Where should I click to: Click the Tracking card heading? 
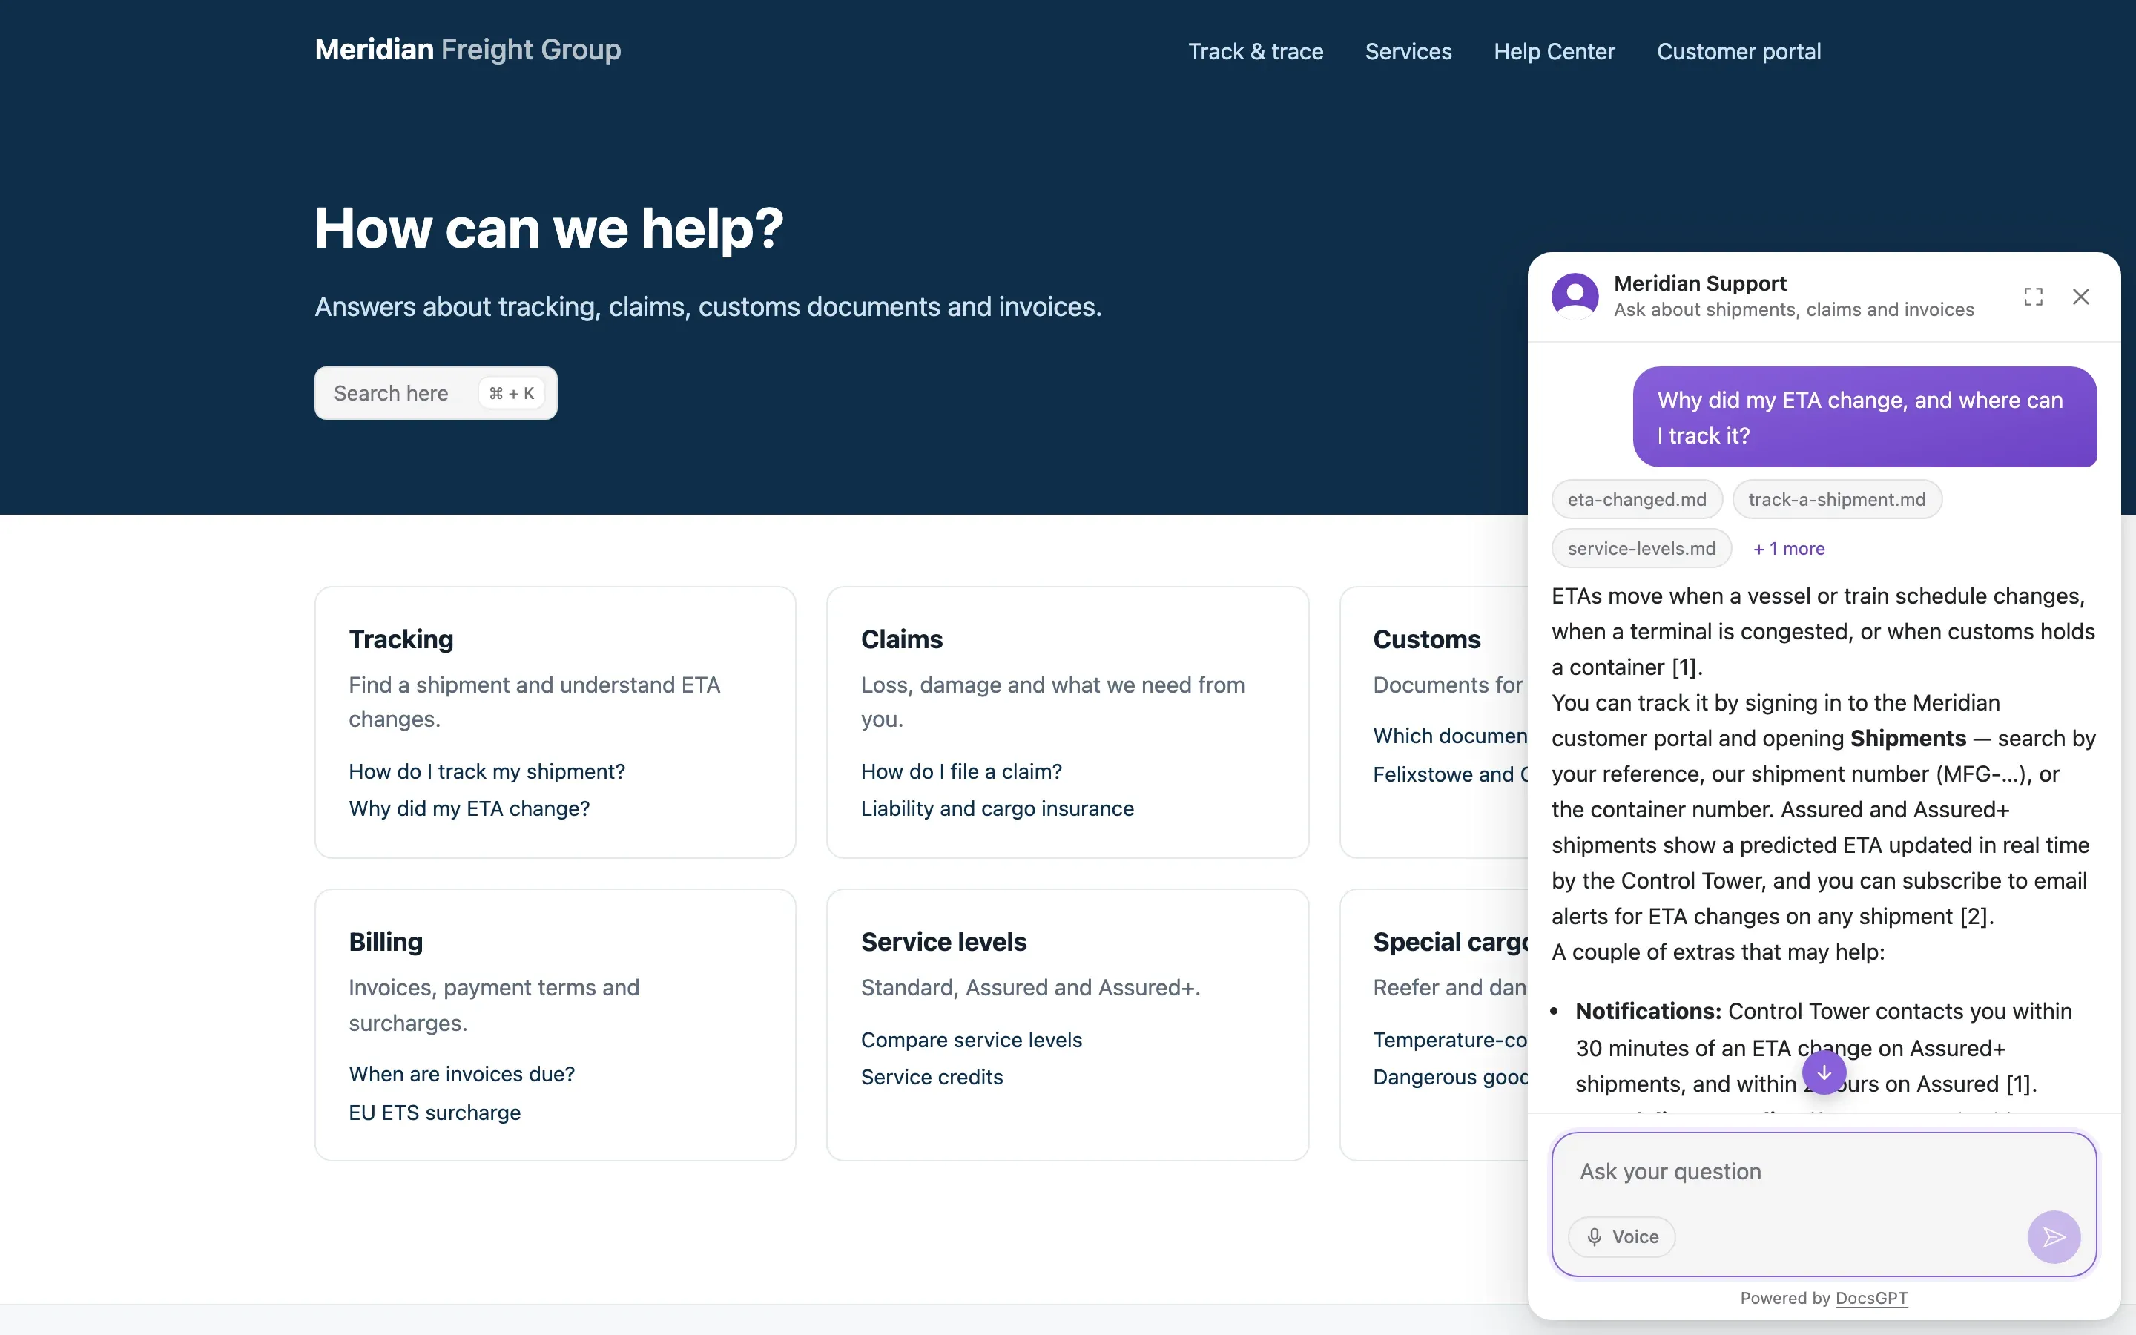click(x=400, y=639)
